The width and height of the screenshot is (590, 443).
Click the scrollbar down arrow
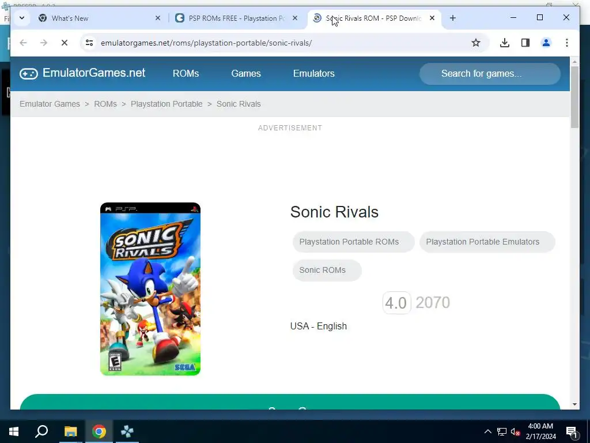click(x=574, y=404)
